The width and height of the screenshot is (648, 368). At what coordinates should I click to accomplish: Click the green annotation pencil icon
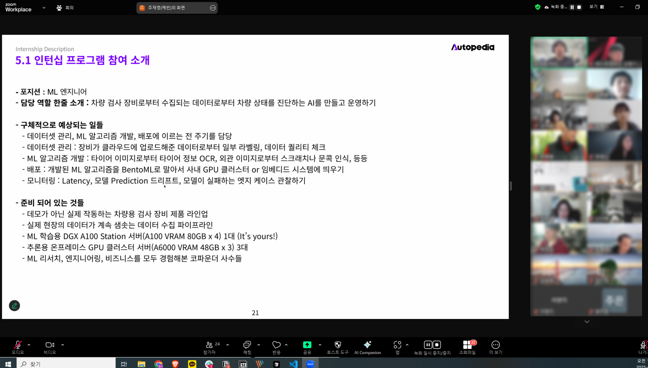pos(14,305)
